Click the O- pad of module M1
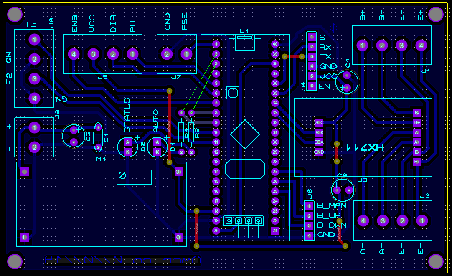The width and height of the screenshot is (452, 276). (179, 238)
